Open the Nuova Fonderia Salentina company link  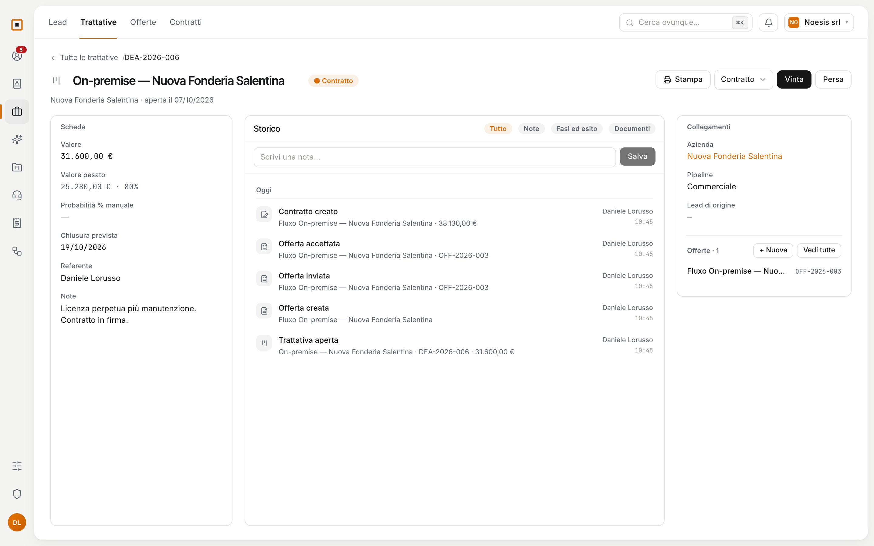[x=734, y=156]
